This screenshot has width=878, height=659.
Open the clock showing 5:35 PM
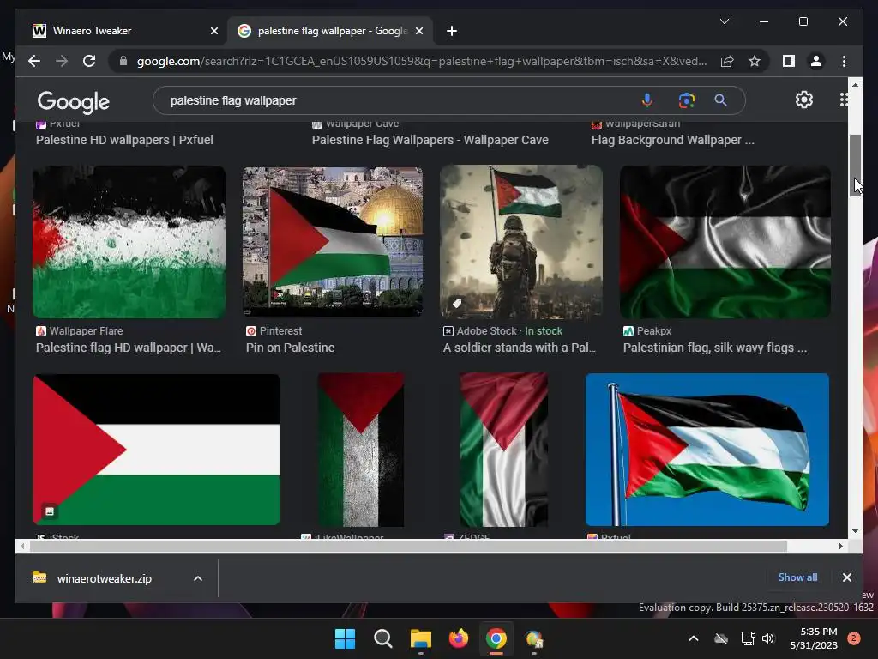(x=814, y=638)
